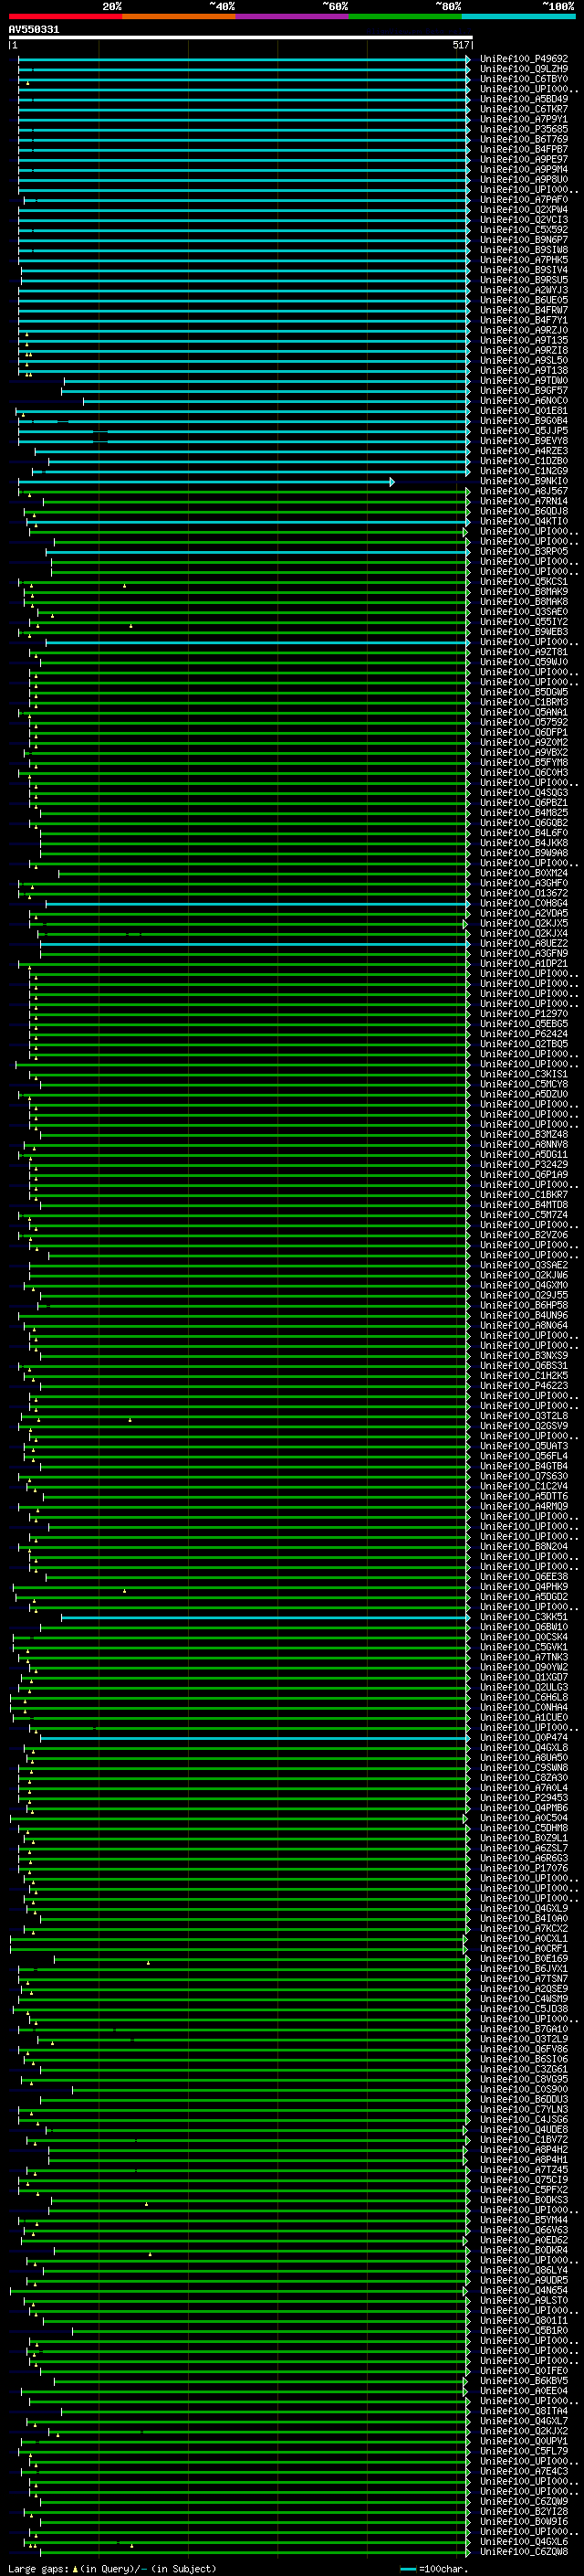Click hit label UniRef100_Q4SQG3

click(524, 793)
